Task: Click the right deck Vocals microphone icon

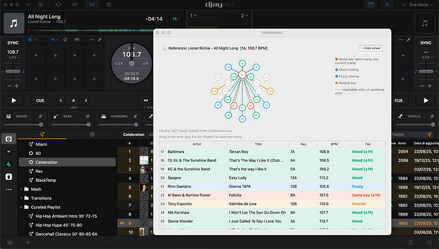Action: [x=400, y=116]
